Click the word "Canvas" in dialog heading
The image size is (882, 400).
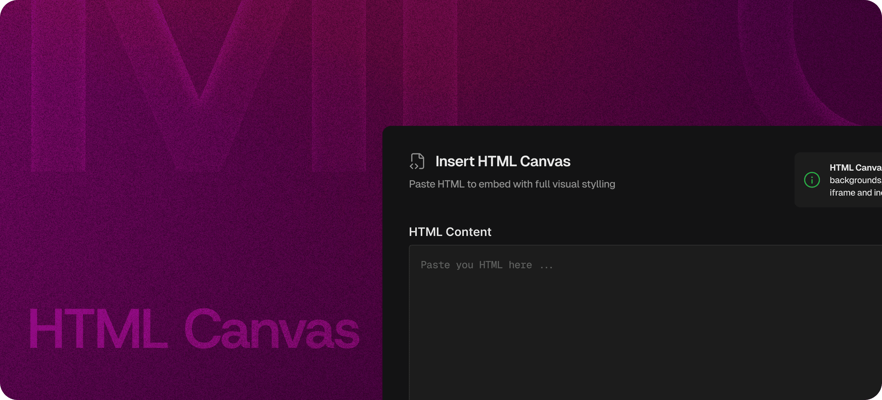click(x=545, y=161)
